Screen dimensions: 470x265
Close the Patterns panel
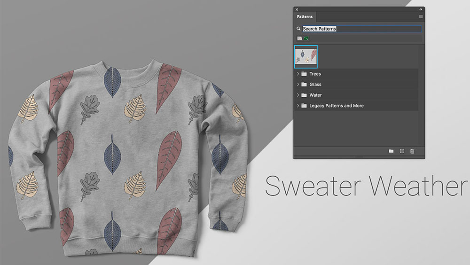pos(297,9)
